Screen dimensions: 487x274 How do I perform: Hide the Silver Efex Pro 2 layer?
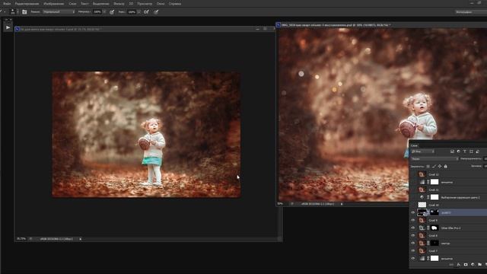412,228
